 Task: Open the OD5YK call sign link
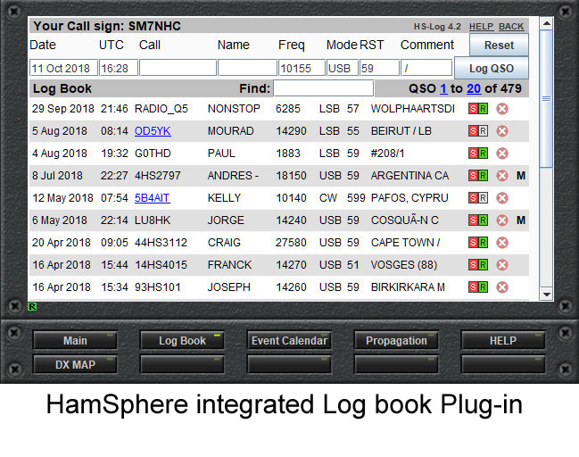click(153, 131)
